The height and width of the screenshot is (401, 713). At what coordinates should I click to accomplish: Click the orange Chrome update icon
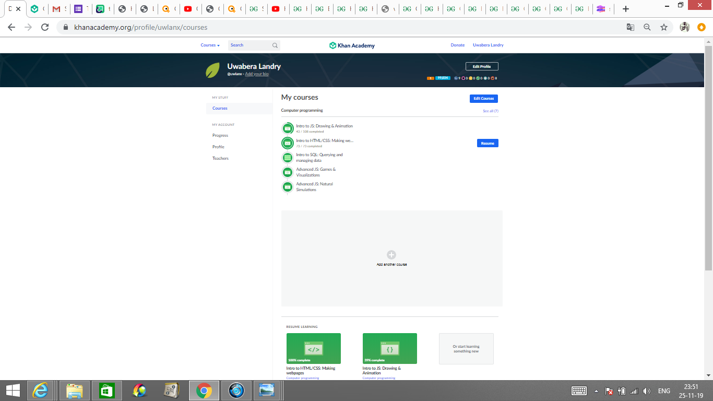point(702,27)
